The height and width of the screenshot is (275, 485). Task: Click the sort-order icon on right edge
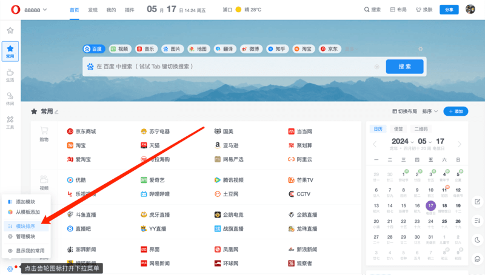tap(478, 220)
